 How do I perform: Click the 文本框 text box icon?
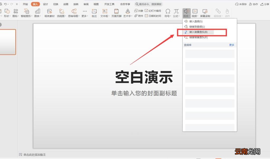pos(105,11)
